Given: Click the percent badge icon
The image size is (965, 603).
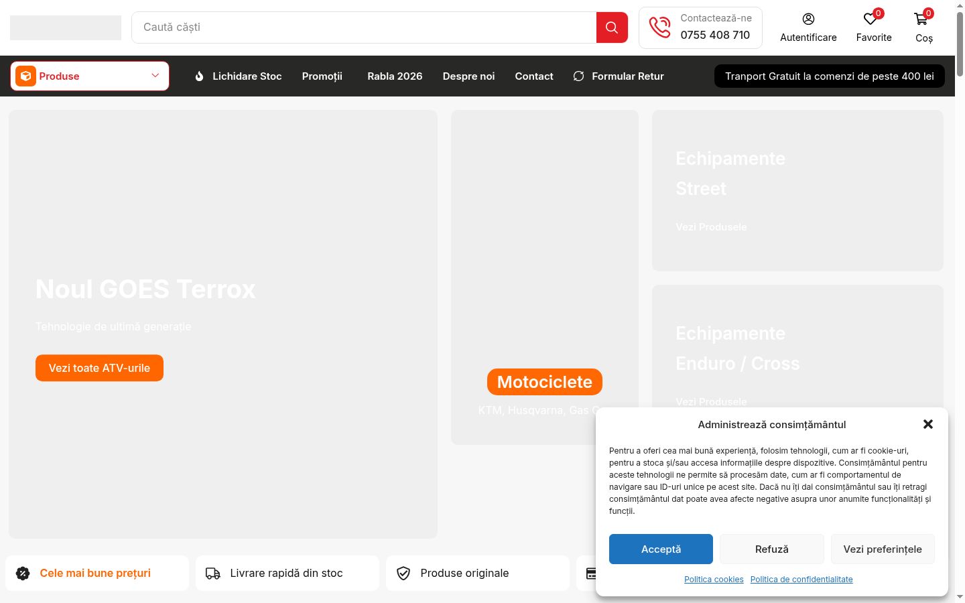Looking at the screenshot, I should pos(23,573).
